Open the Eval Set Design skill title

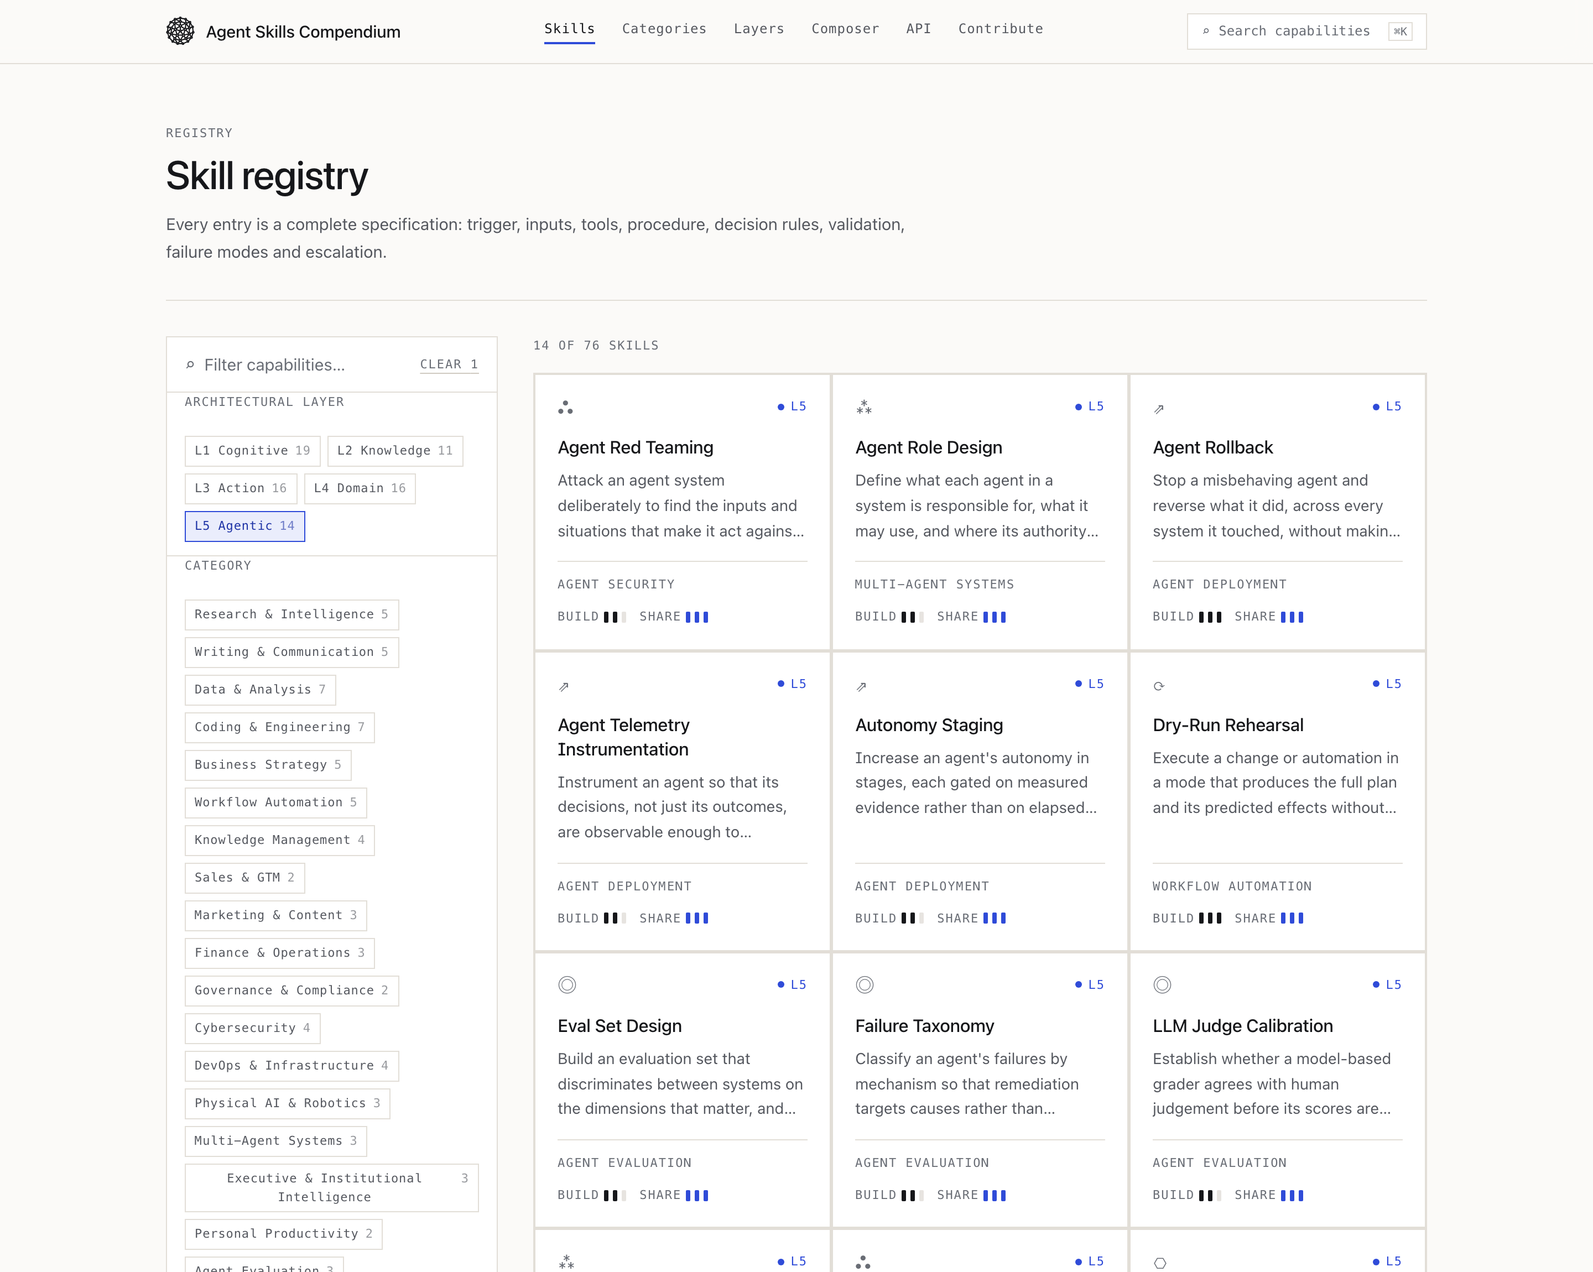pos(619,1026)
